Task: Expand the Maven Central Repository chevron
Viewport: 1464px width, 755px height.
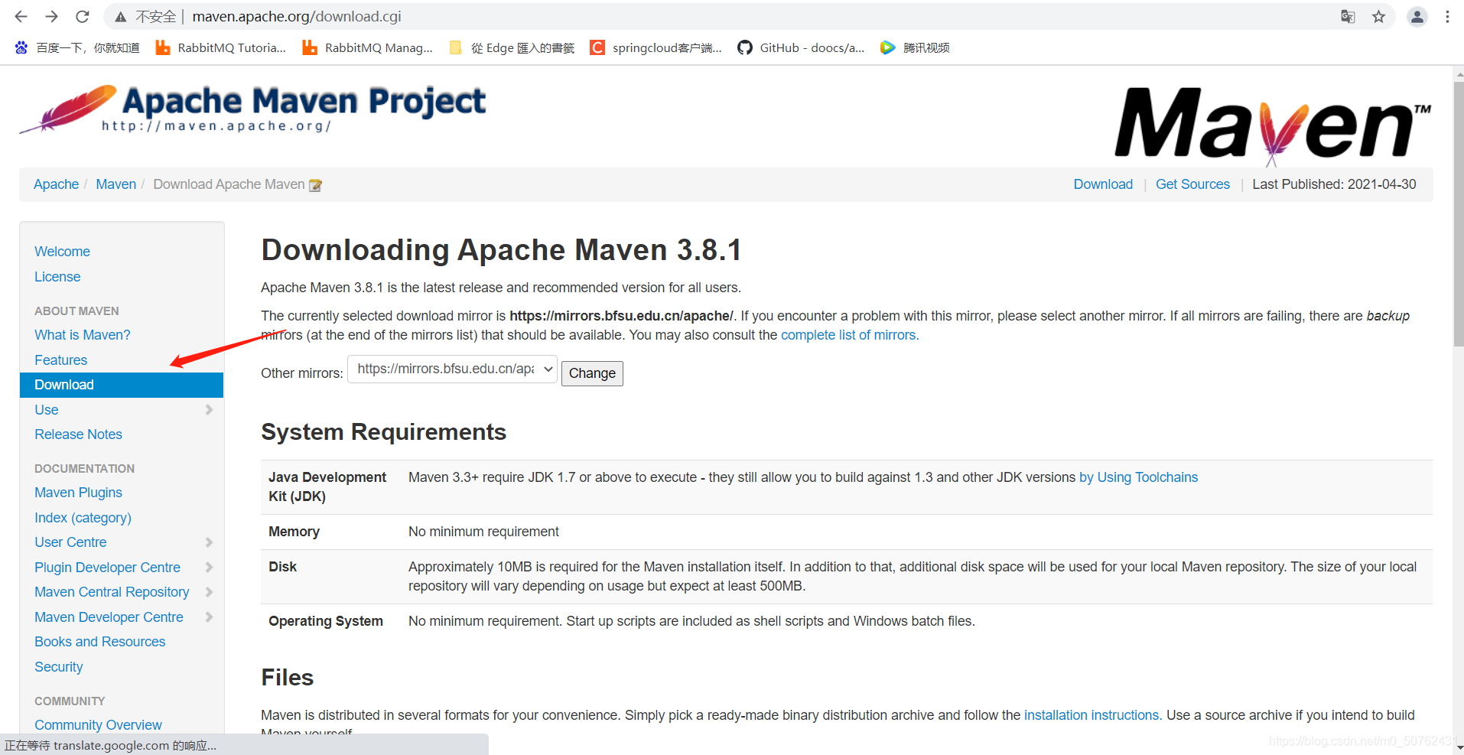Action: pos(209,592)
